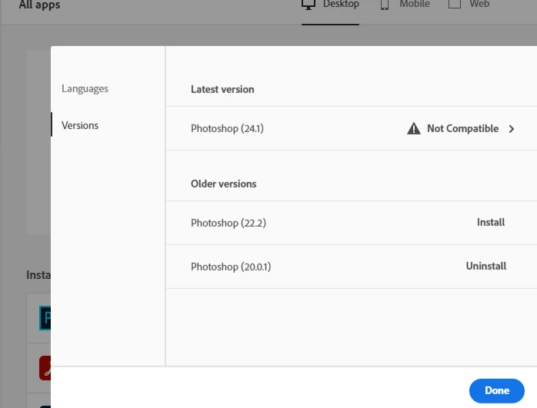Click the Mobile phone icon

click(x=385, y=4)
